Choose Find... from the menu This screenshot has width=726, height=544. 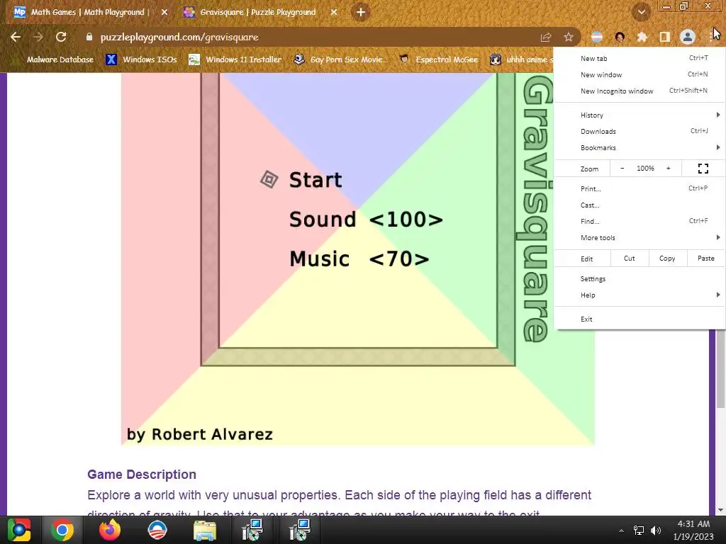pos(640,221)
